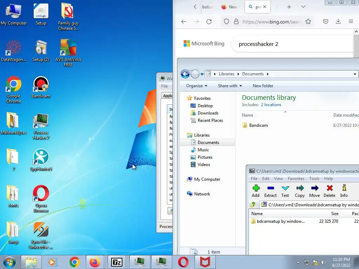
Task: Open the 2 locations link
Action: [x=271, y=105]
